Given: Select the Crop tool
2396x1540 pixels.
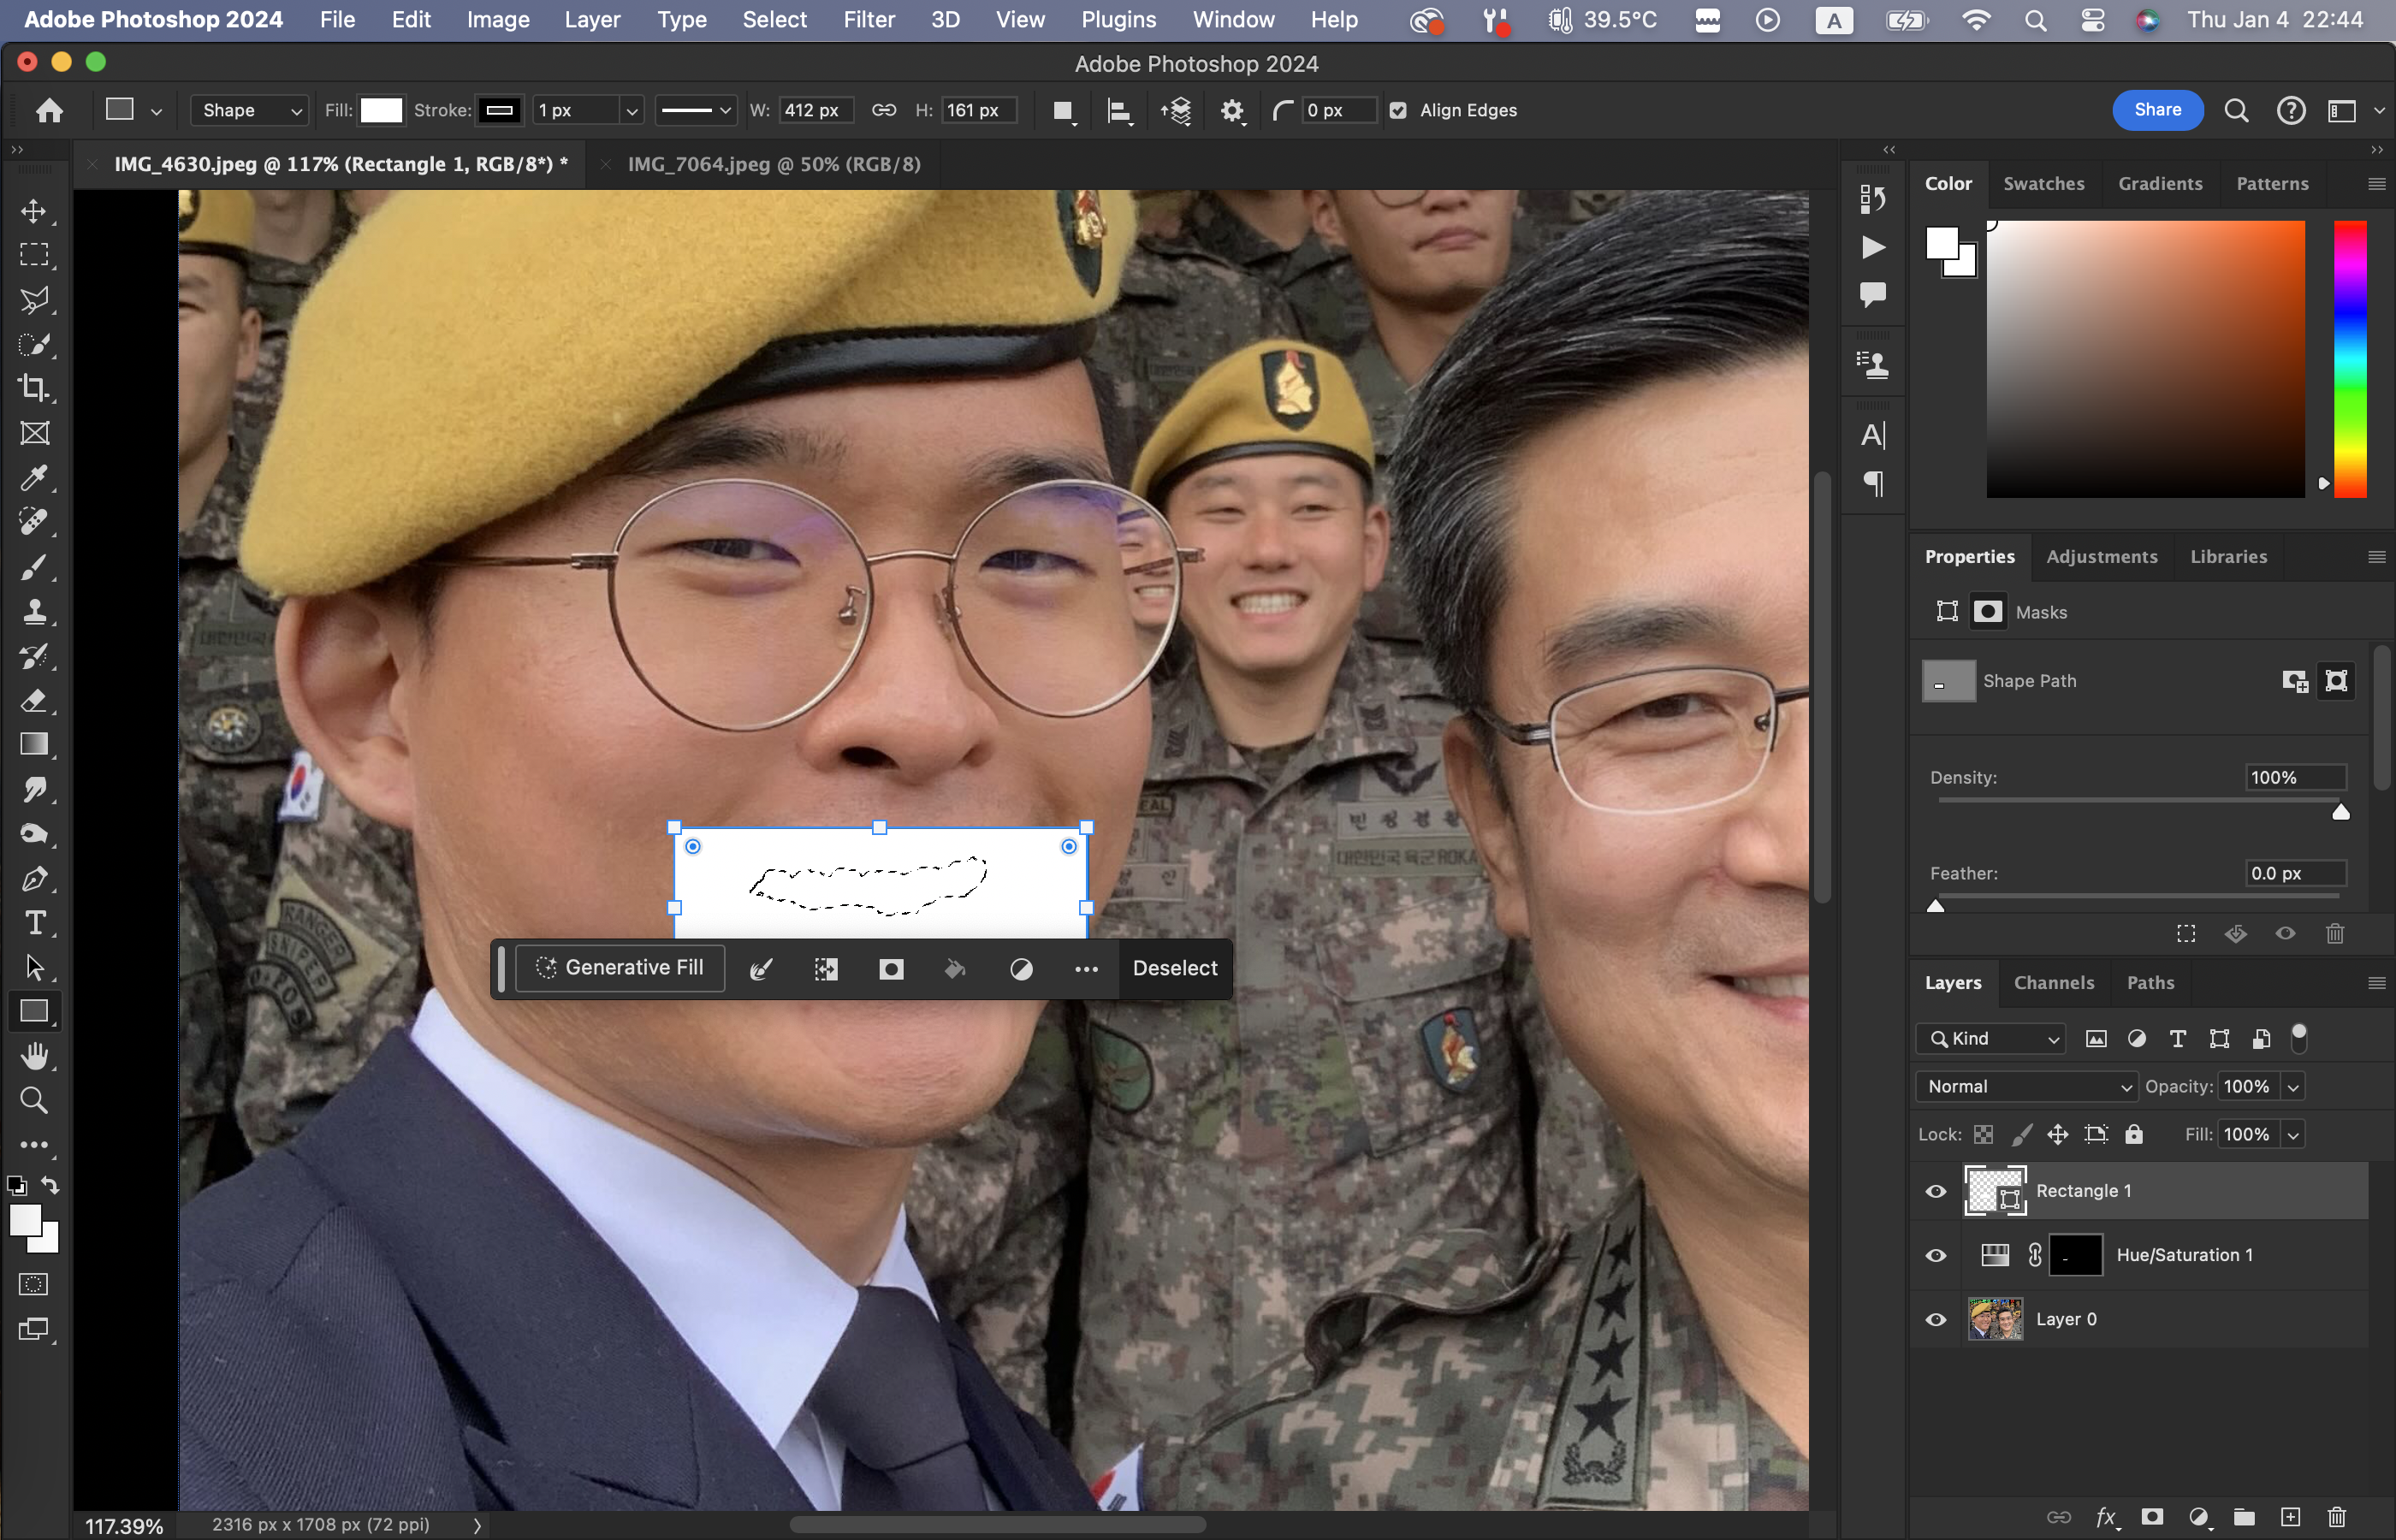Looking at the screenshot, I should coord(34,388).
